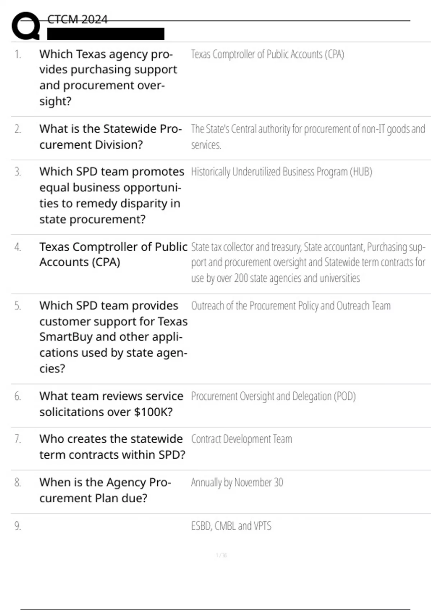Click the Q logo icon
The width and height of the screenshot is (431, 610).
point(26,26)
